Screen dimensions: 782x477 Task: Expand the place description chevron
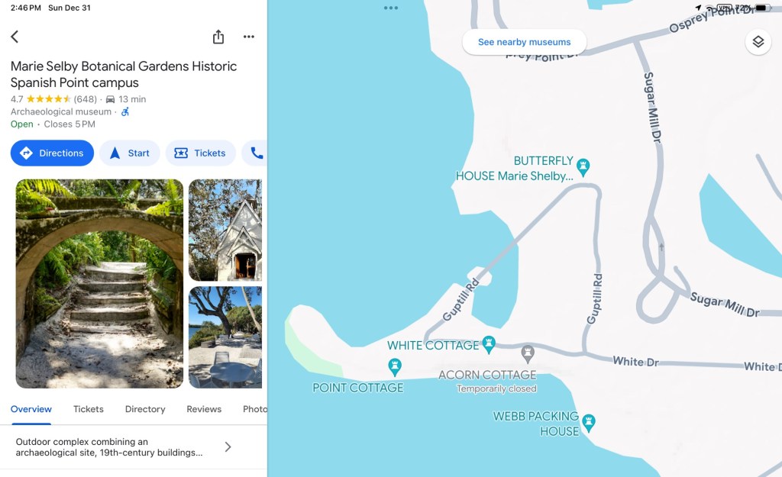228,446
